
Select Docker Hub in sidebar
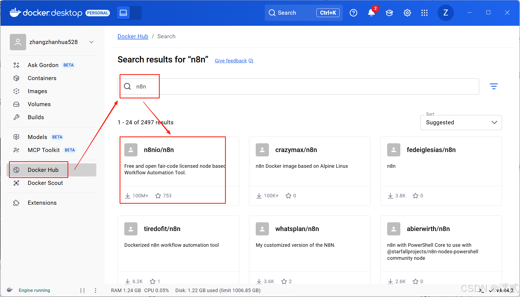(x=52, y=170)
